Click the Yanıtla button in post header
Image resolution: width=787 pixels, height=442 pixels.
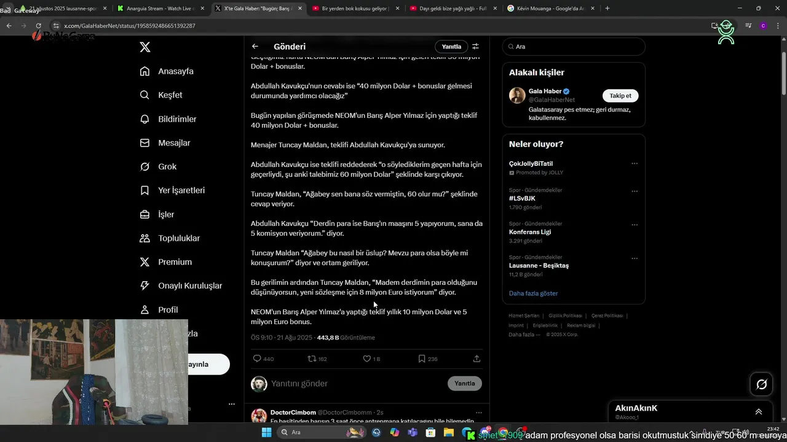(x=451, y=47)
